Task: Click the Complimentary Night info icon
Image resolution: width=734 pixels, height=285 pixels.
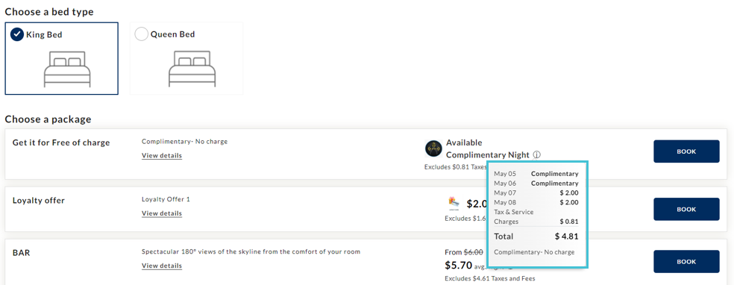Action: point(537,155)
